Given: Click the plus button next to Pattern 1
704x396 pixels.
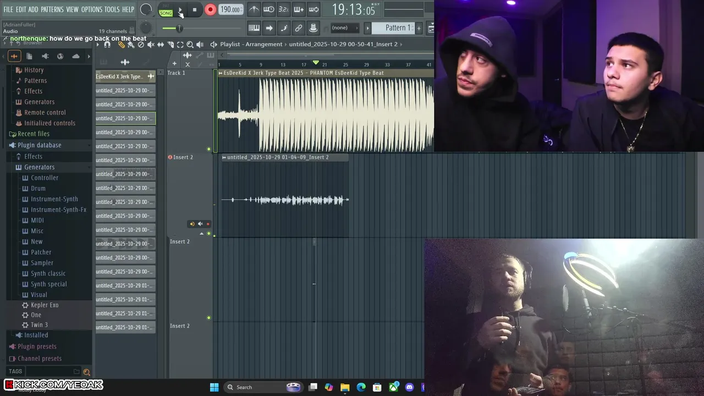Looking at the screenshot, I should click(x=419, y=28).
